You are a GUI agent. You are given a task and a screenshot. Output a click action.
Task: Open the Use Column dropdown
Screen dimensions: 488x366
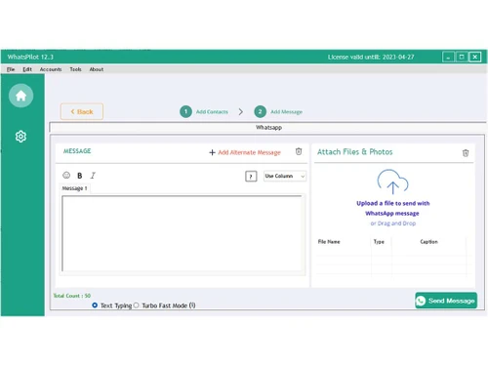[x=285, y=176]
